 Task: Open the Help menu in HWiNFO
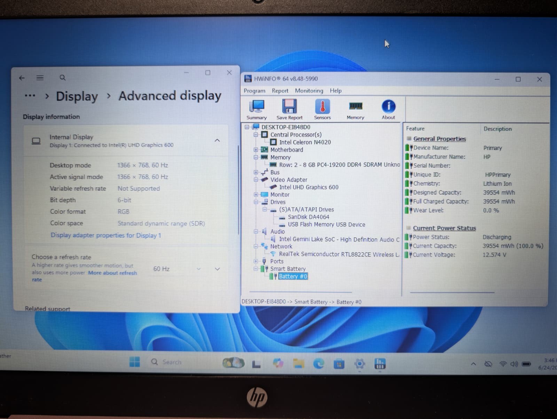(x=336, y=91)
